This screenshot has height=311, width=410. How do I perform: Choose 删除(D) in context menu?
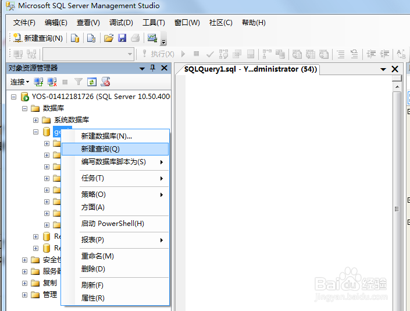point(115,269)
